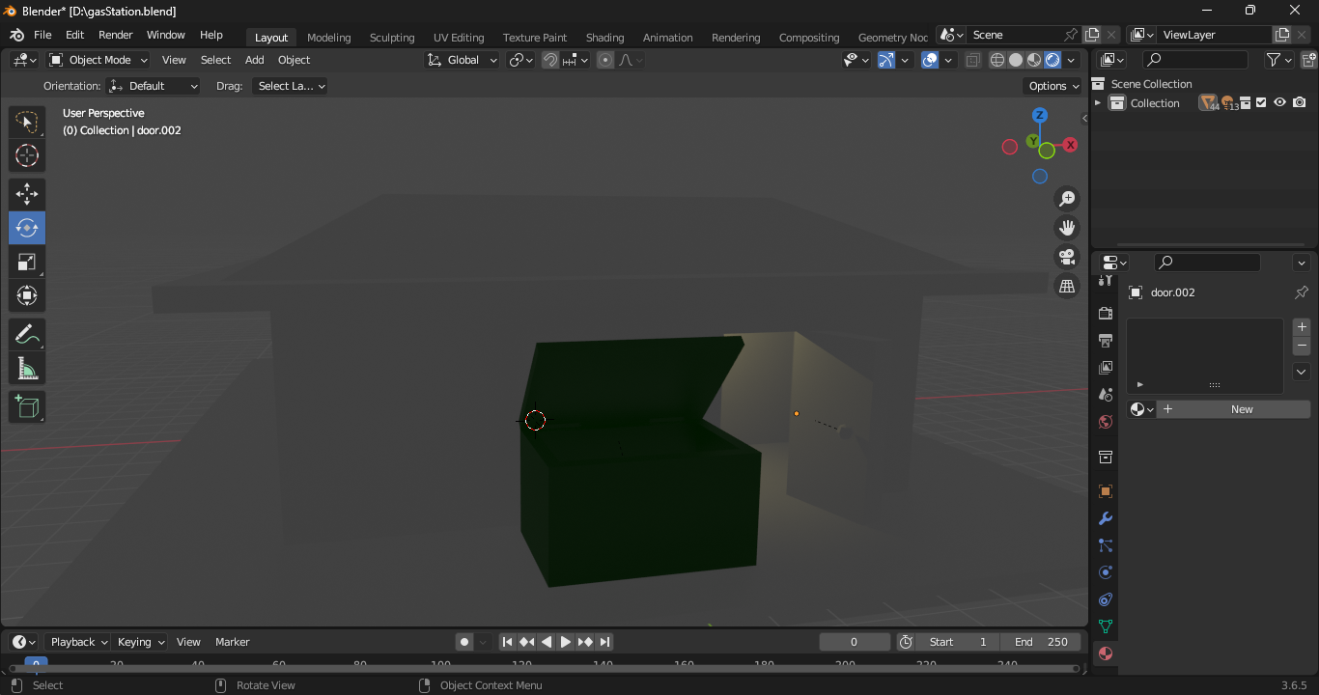Expand the Collection tree item
The height and width of the screenshot is (695, 1319).
(1098, 103)
